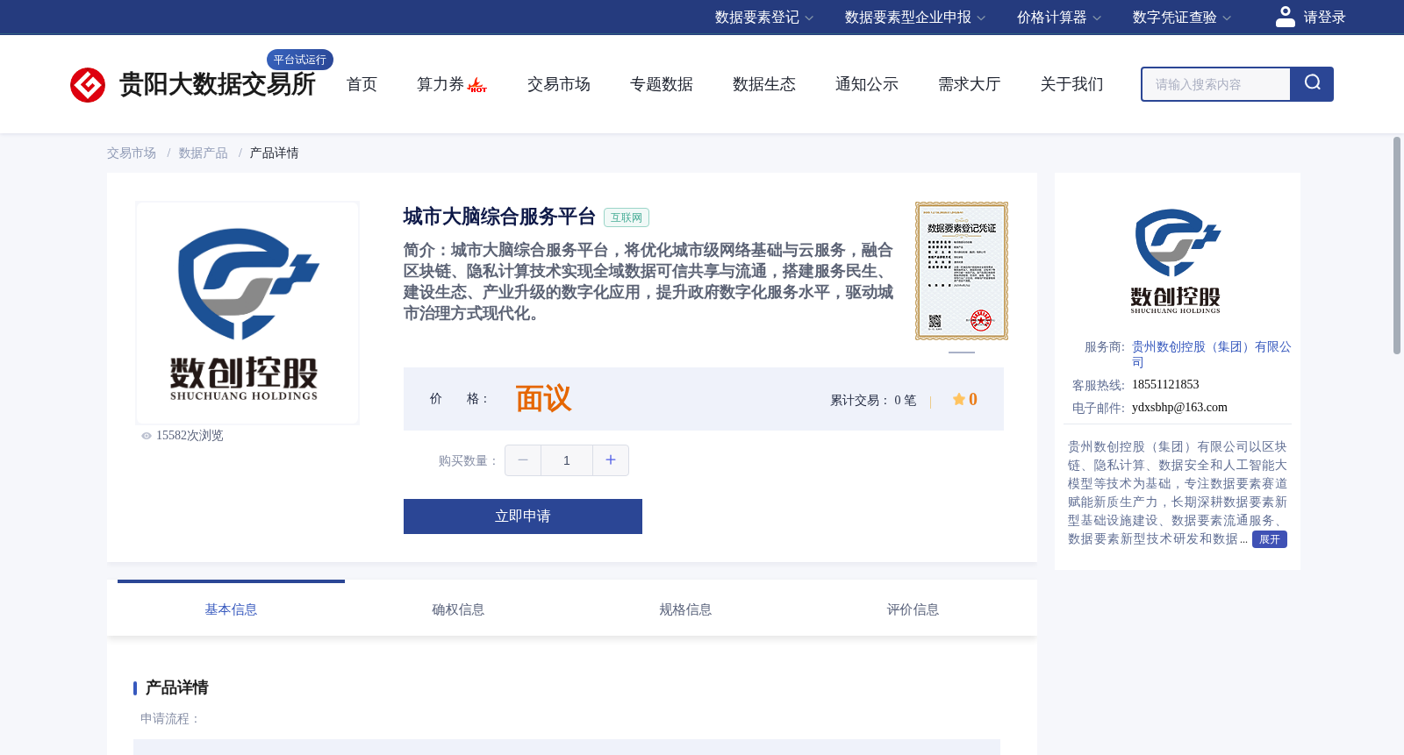Viewport: 1404px width, 755px height.
Task: Open the 数字凭证查验 dropdown
Action: pos(1182,18)
